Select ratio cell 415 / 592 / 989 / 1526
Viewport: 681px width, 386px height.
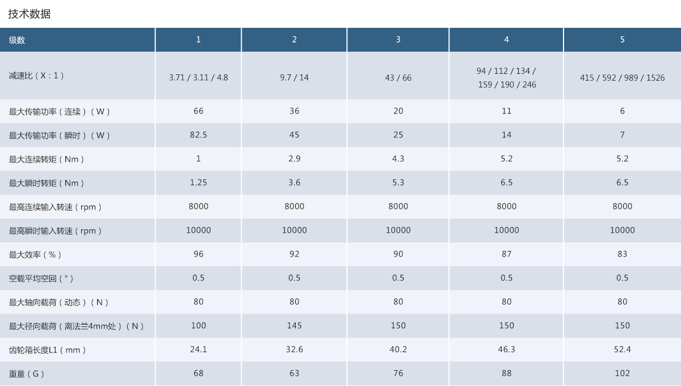(x=622, y=78)
